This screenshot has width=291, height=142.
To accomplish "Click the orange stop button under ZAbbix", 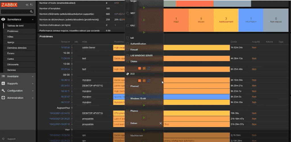I will point(140,68).
